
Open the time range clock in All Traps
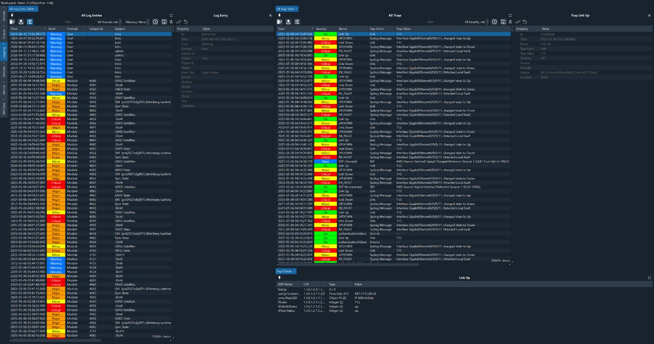pyautogui.click(x=494, y=22)
